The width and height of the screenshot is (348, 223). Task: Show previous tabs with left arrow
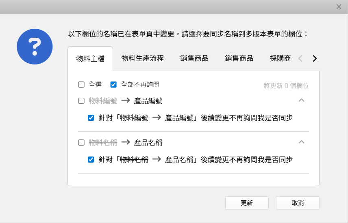[300, 58]
